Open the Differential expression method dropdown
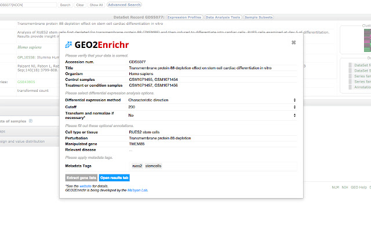 click(x=212, y=100)
